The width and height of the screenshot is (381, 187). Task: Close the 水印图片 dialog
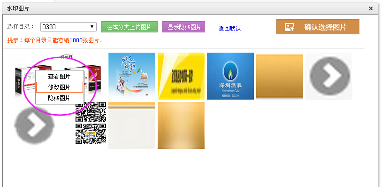coord(371,9)
